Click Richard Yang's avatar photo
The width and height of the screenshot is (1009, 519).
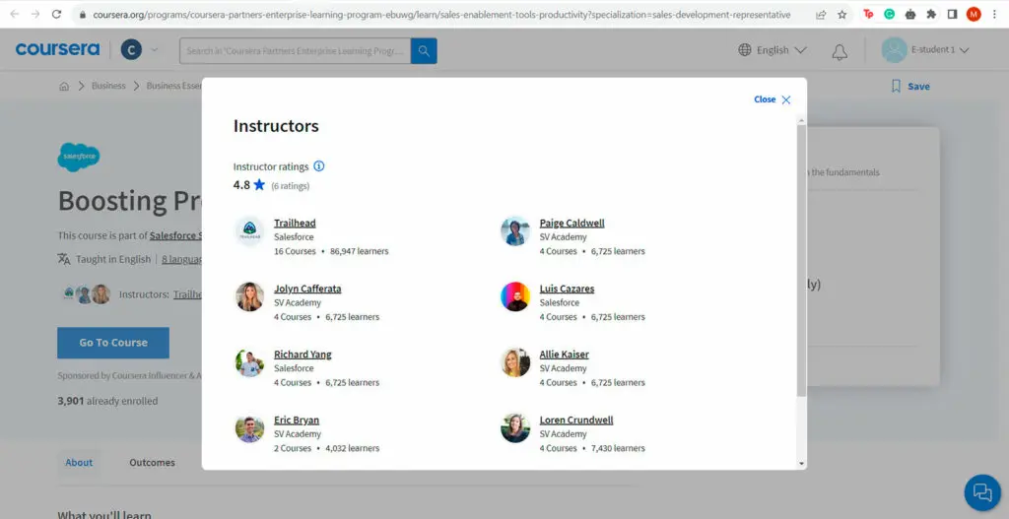(x=249, y=362)
